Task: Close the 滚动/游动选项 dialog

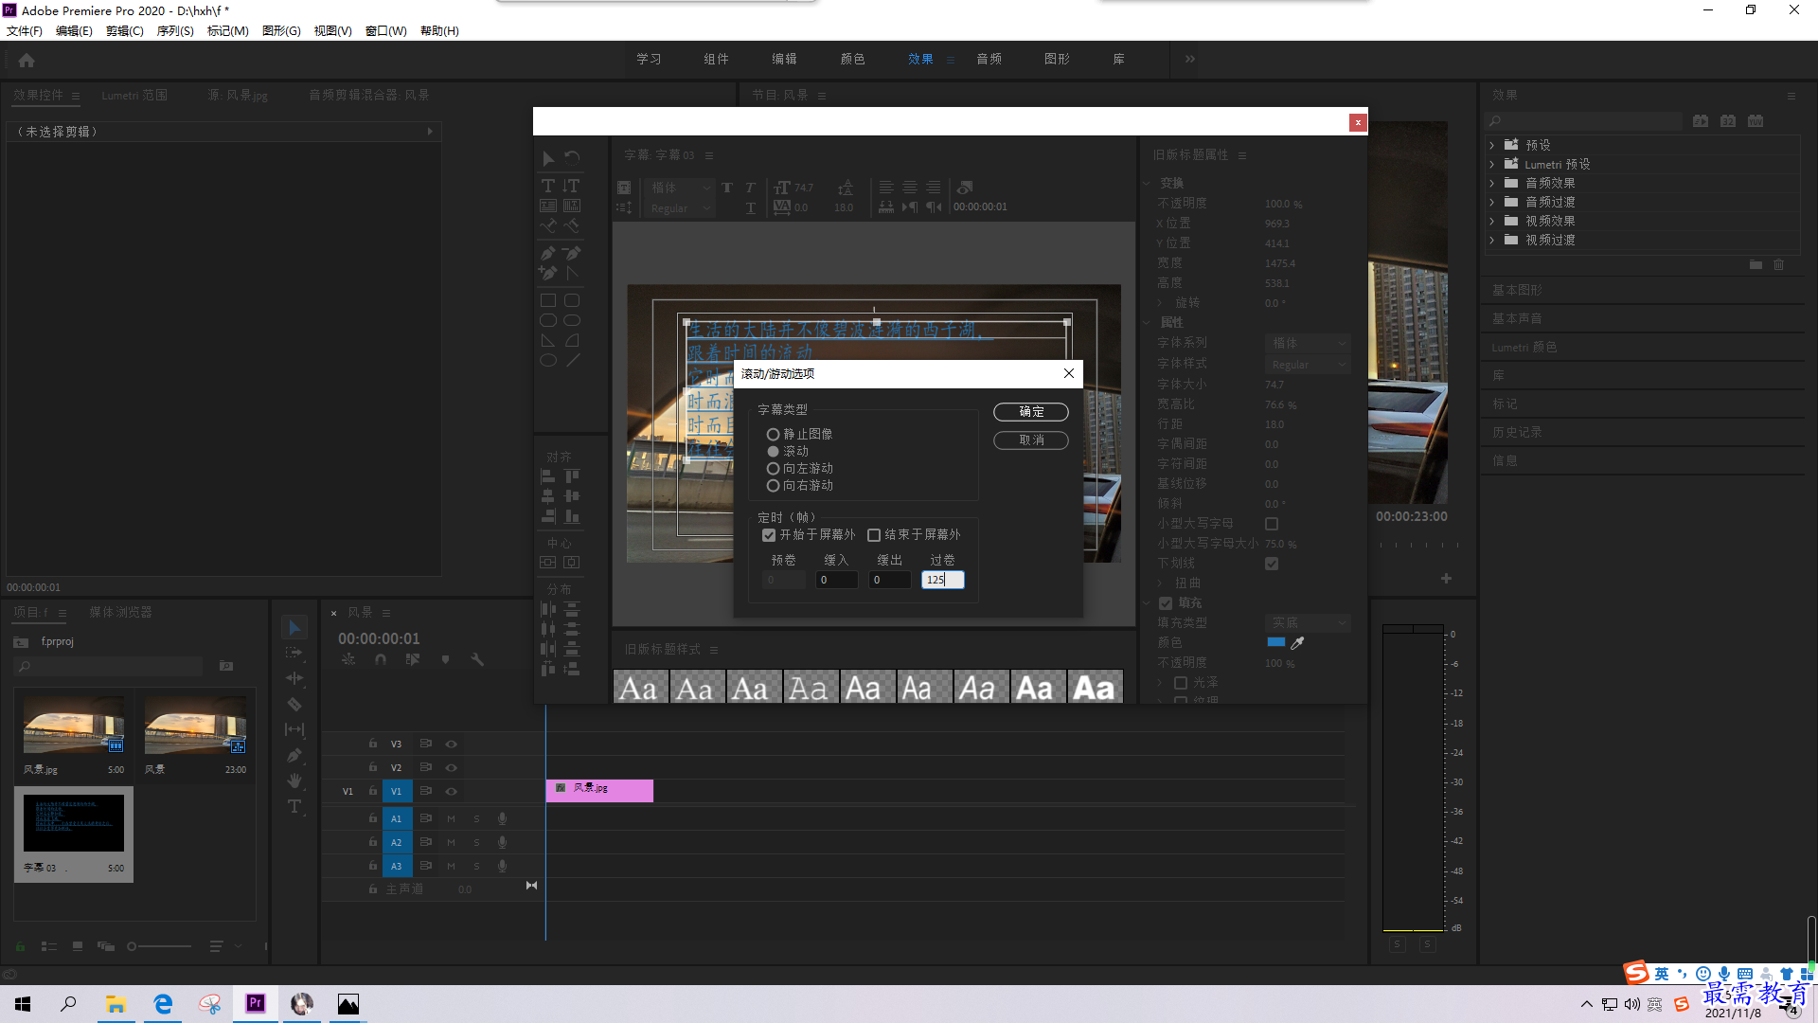Action: click(1069, 373)
